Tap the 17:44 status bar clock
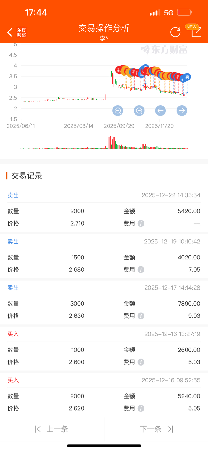Screen dimensions: 208x451 click(36, 12)
